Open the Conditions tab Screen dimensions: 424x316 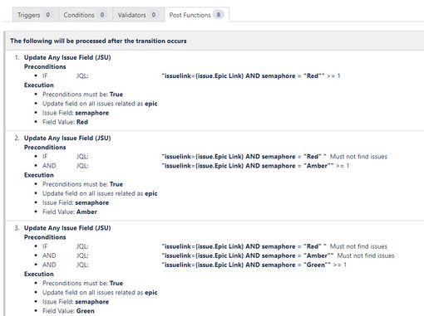pos(85,15)
